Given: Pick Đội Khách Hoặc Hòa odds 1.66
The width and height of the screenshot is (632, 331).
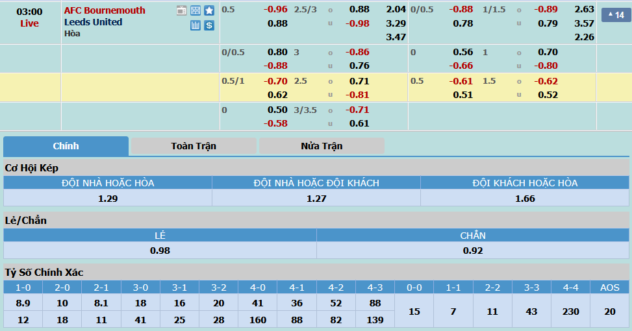Looking at the screenshot, I should (525, 199).
